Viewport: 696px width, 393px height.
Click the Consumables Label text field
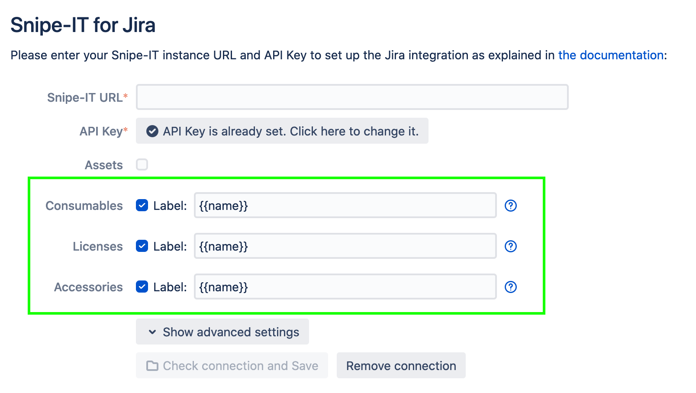pyautogui.click(x=345, y=206)
